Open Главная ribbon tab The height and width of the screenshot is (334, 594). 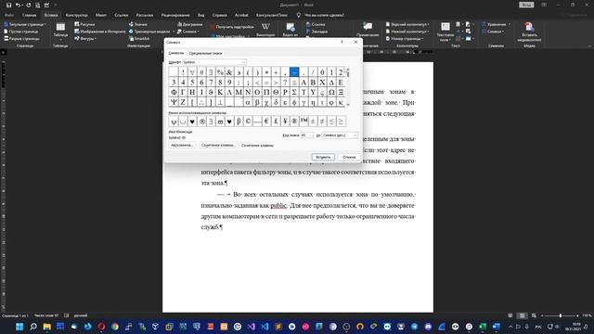[29, 15]
